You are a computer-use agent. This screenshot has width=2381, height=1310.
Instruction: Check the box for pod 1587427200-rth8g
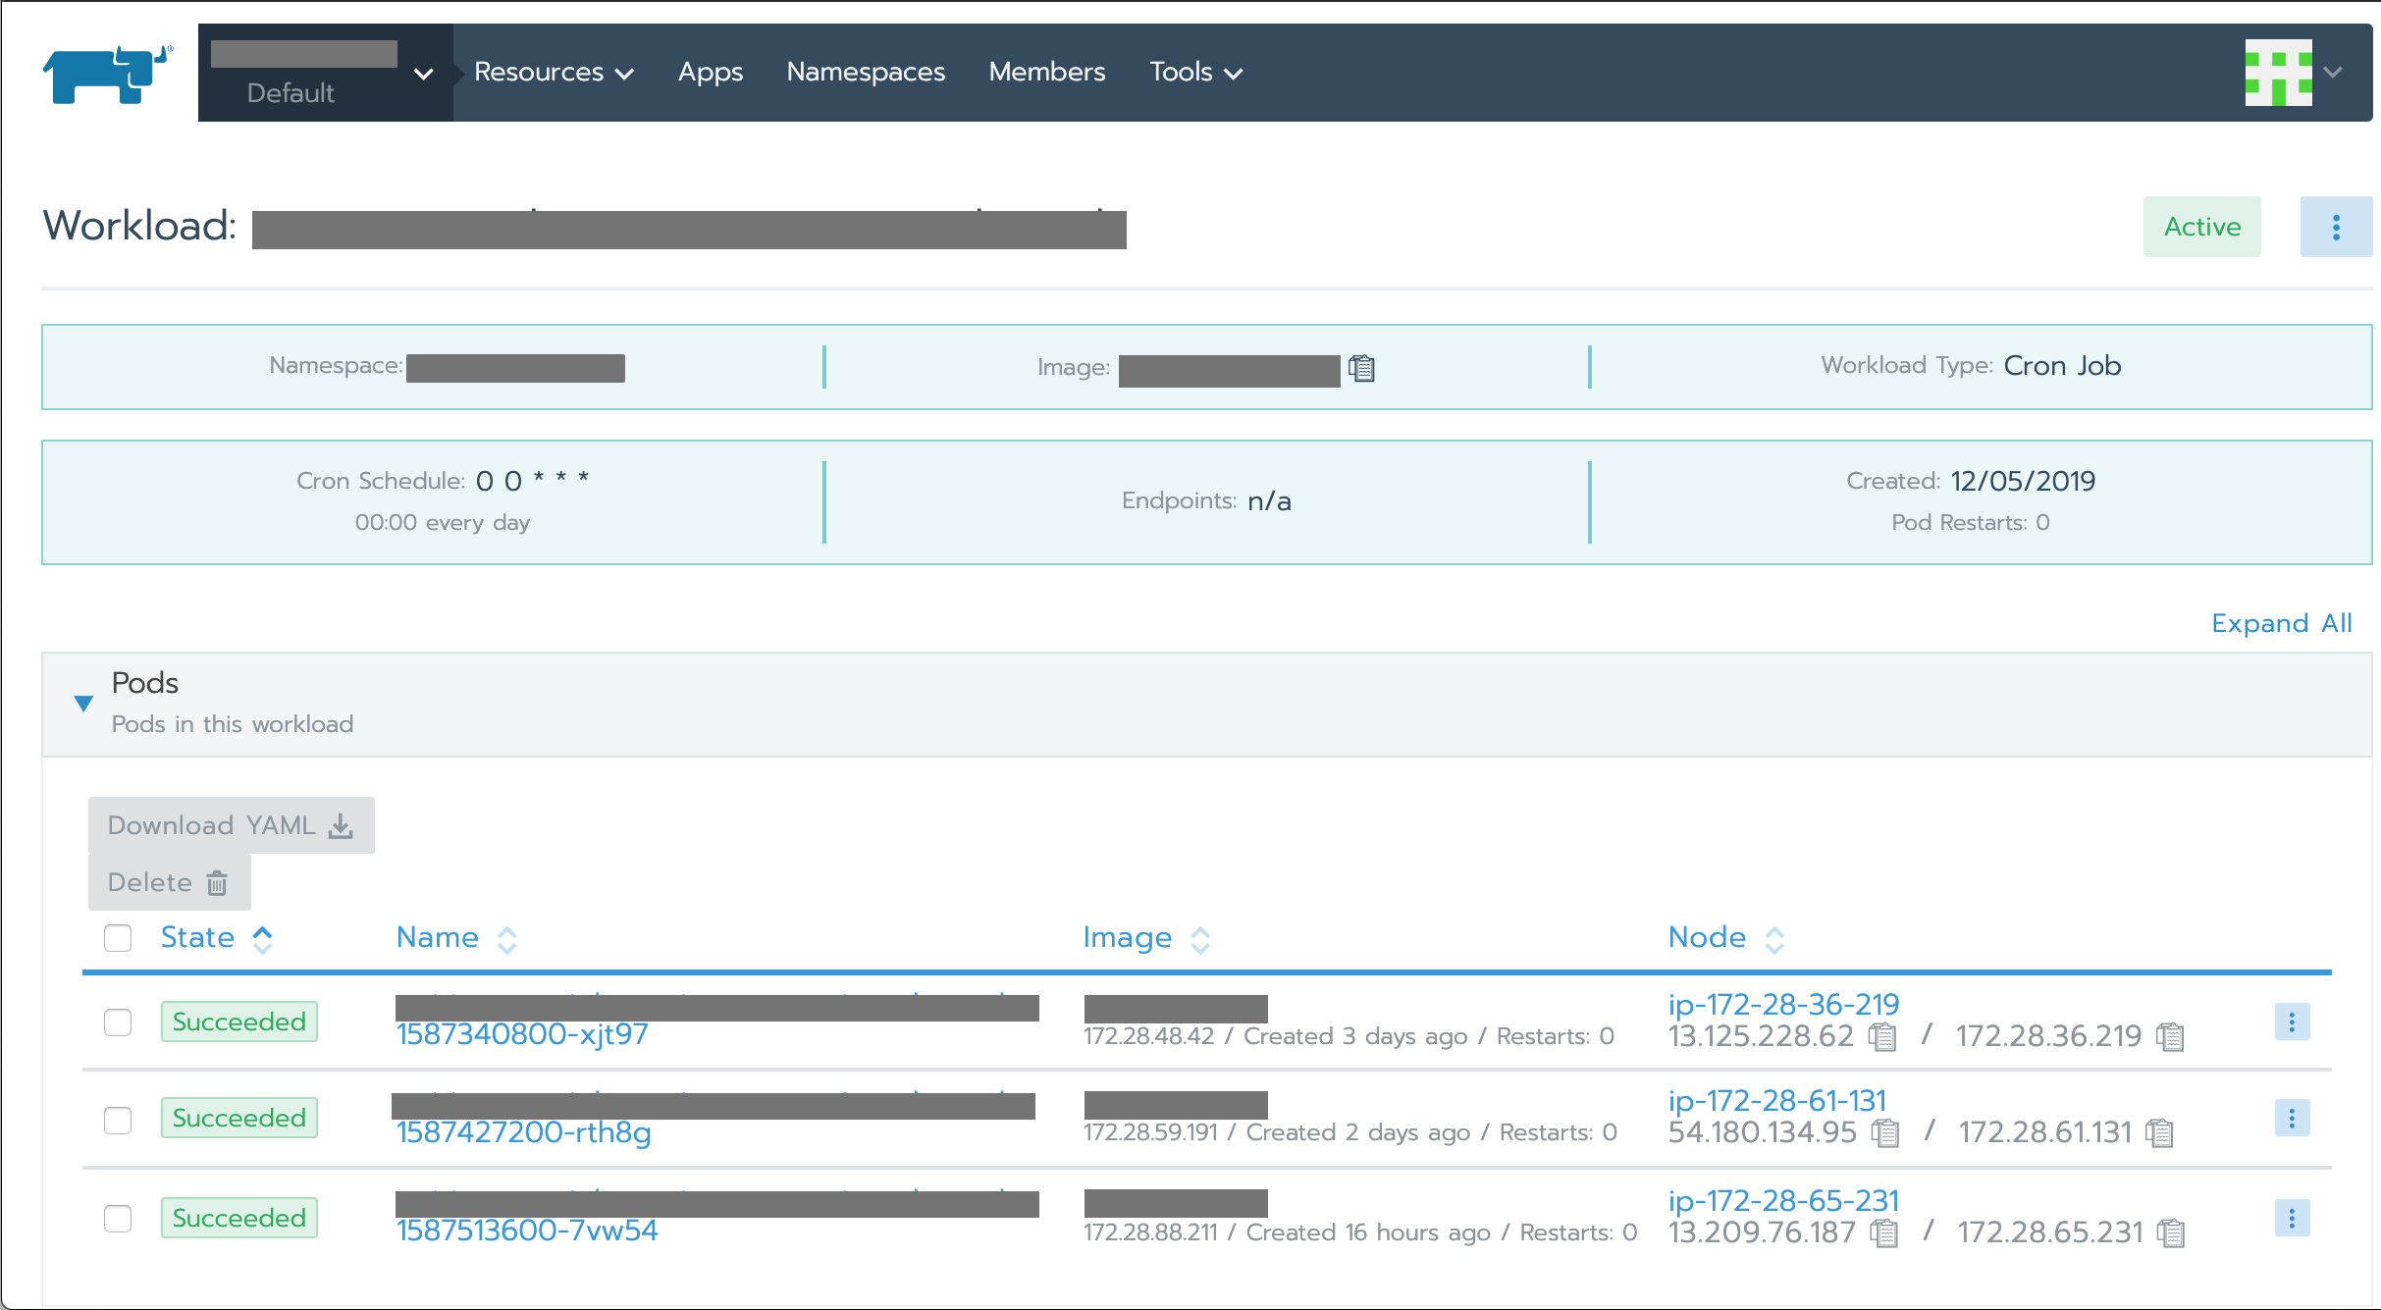click(x=118, y=1120)
